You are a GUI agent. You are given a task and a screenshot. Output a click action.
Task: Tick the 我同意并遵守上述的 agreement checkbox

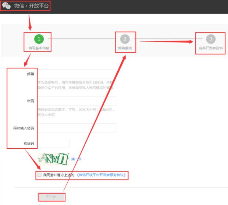coord(39,174)
